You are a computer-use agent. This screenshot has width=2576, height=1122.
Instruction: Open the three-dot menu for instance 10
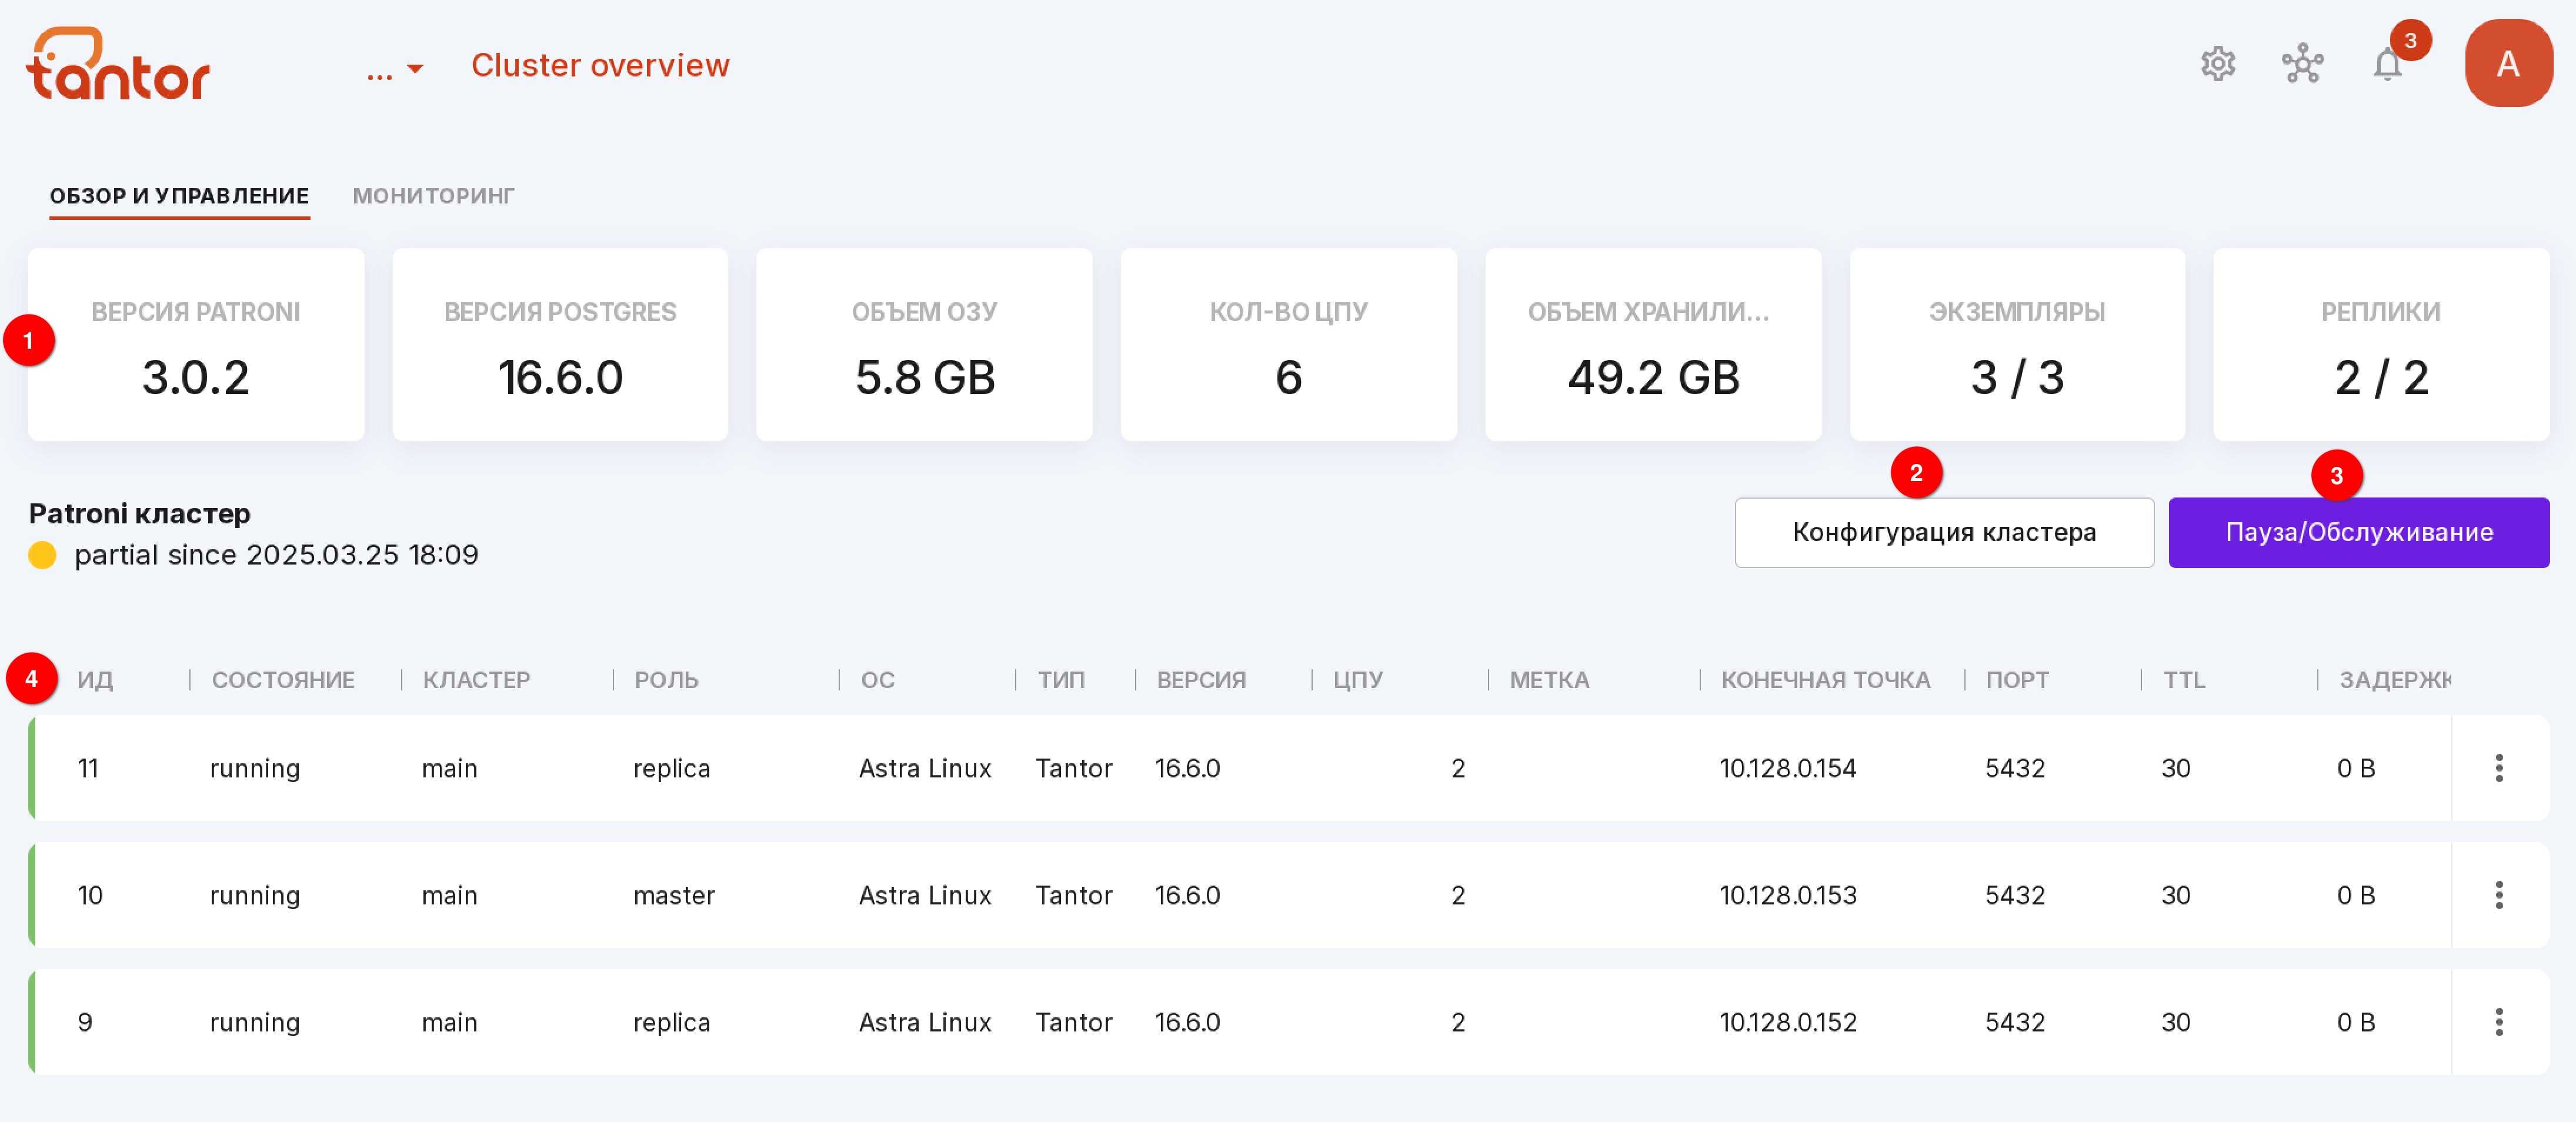2499,895
